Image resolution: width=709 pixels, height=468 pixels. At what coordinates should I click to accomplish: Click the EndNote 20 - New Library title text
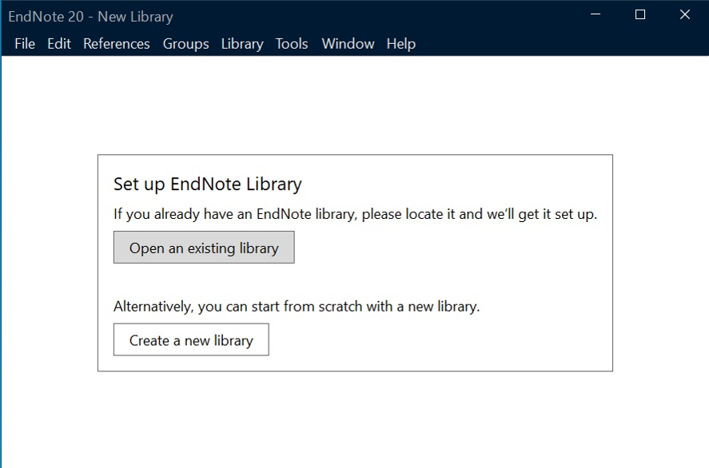(90, 17)
